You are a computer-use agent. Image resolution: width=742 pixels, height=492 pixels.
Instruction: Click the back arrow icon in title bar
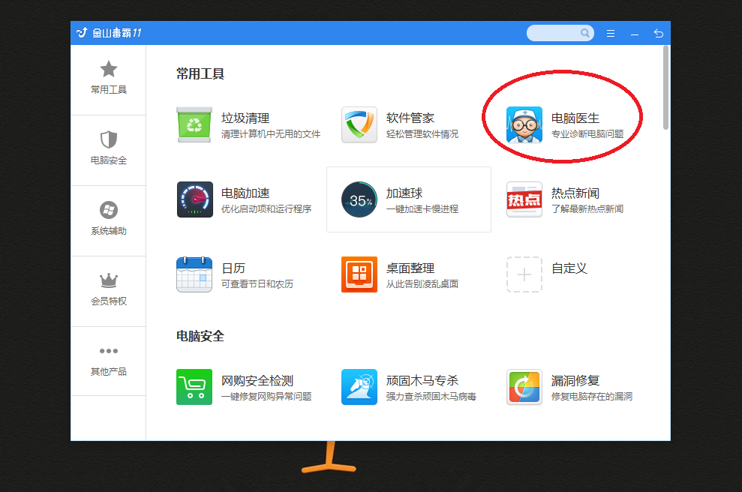point(658,34)
